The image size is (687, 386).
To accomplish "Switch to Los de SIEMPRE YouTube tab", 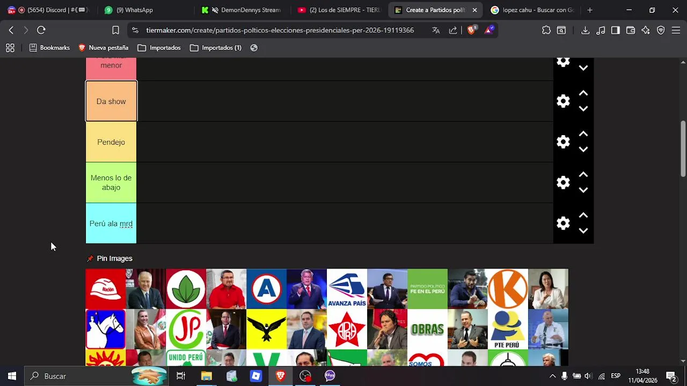I will tap(338, 10).
